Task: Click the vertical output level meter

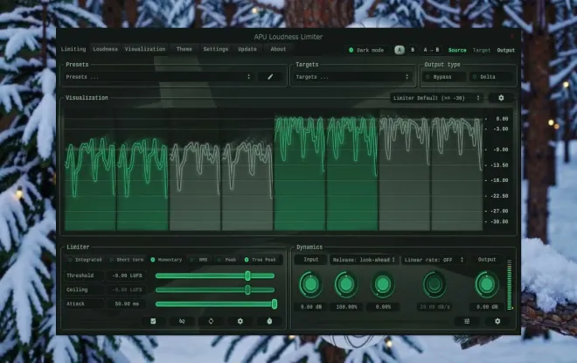Action: point(510,284)
